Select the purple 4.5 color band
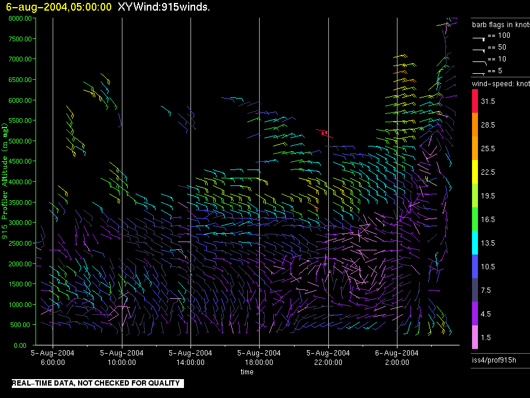The image size is (530, 398). point(475,314)
